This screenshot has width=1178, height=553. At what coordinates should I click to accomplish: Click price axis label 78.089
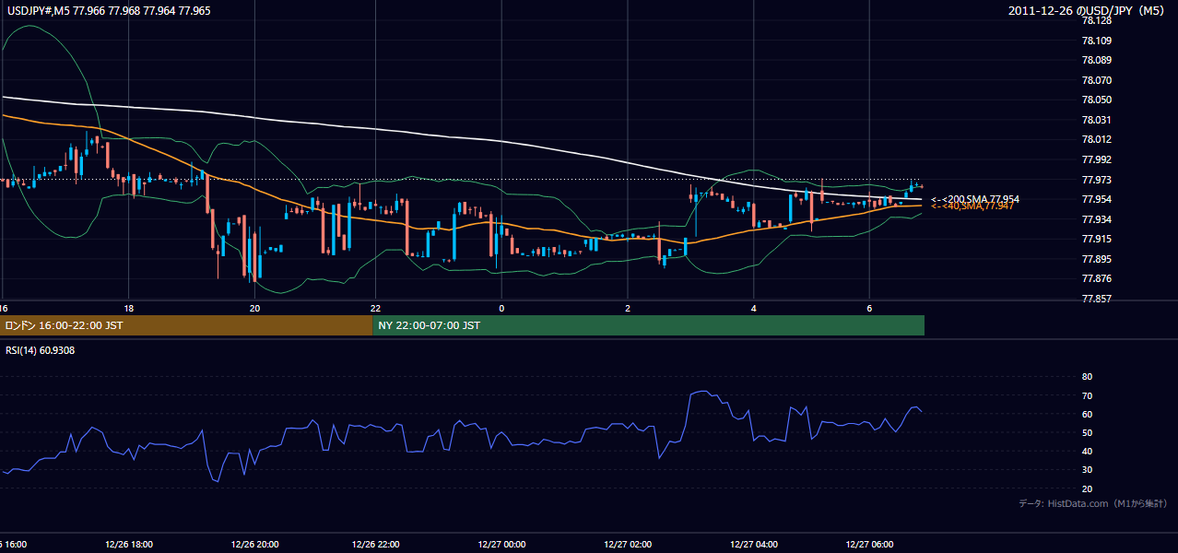click(x=1096, y=60)
